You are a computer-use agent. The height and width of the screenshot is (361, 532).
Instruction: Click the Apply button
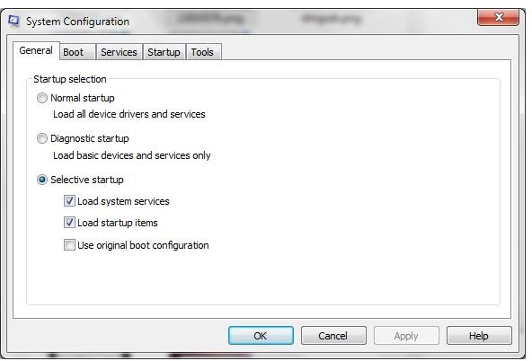pos(406,336)
